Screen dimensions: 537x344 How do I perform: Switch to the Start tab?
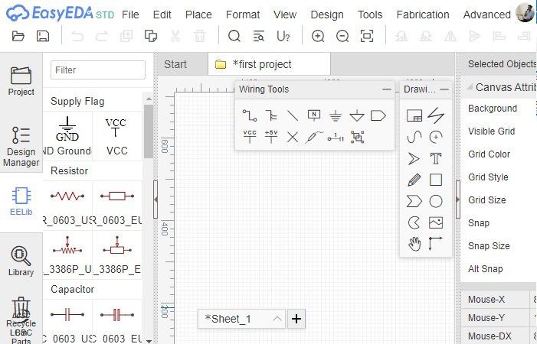point(182,64)
